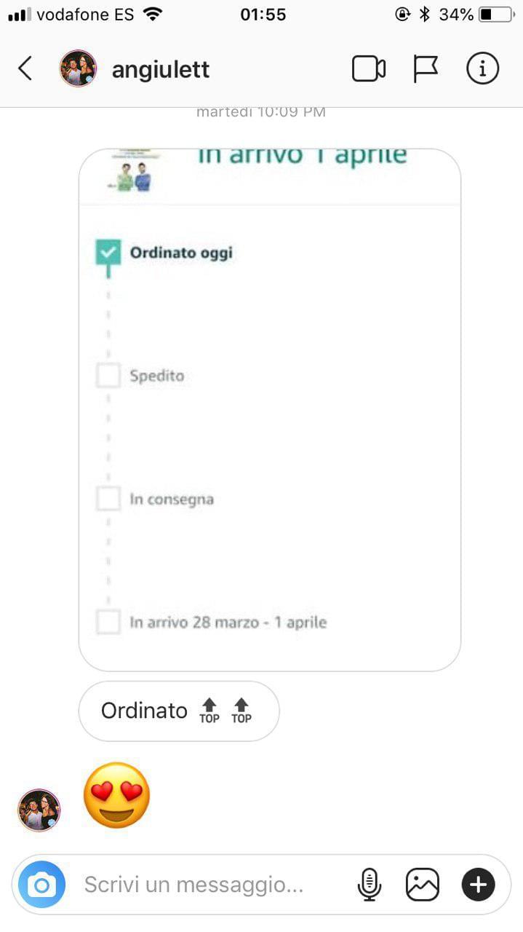
Task: Open conversation info details
Action: [482, 69]
